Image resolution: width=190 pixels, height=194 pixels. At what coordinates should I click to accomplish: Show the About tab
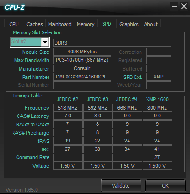point(151,24)
